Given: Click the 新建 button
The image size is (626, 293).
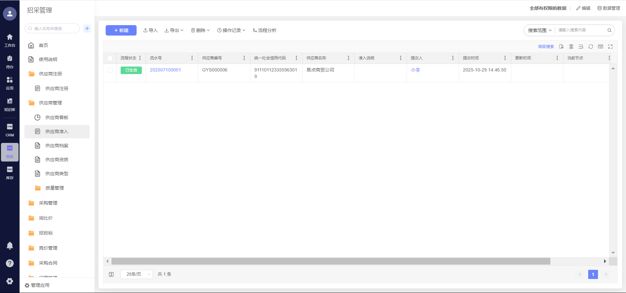Looking at the screenshot, I should 121,30.
